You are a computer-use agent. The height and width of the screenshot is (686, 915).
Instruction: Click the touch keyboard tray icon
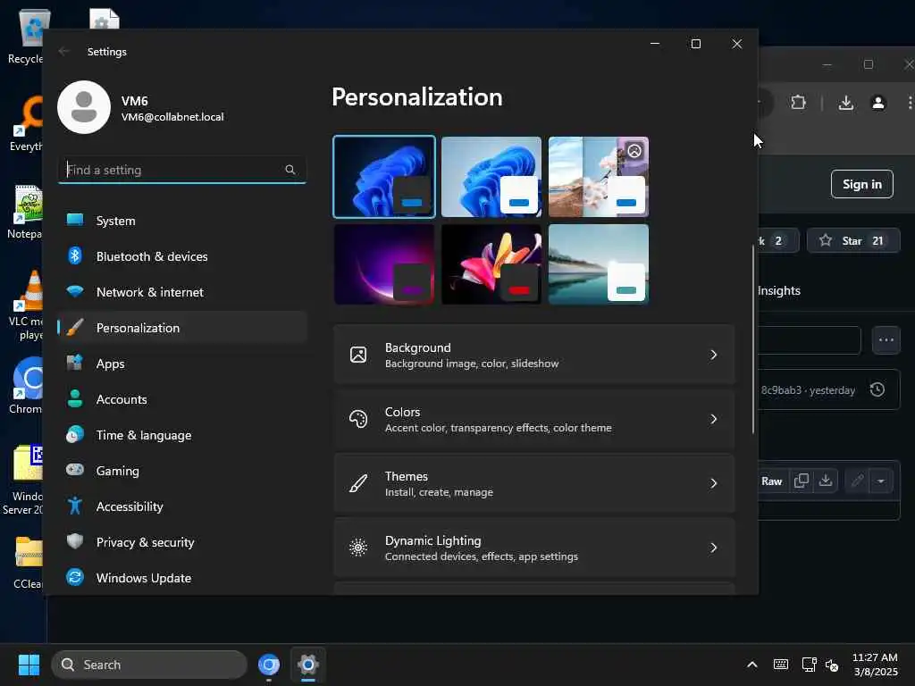[x=781, y=665]
